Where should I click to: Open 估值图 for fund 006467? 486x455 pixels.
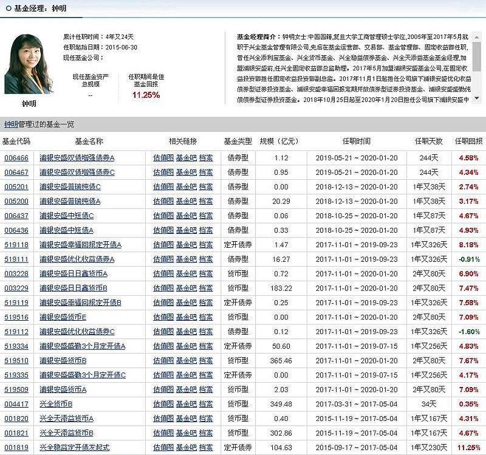click(163, 173)
